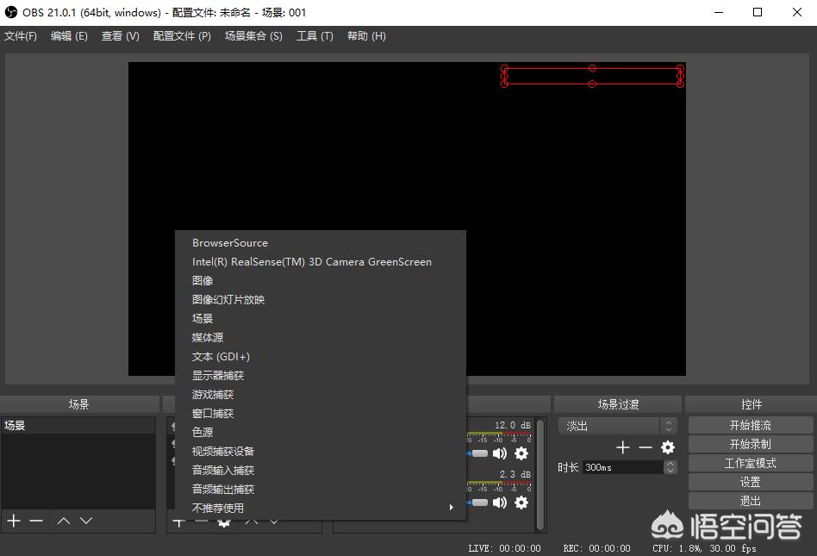Viewport: 817px width, 556px height.
Task: Click the 2.3 dB level readout
Action: [515, 474]
